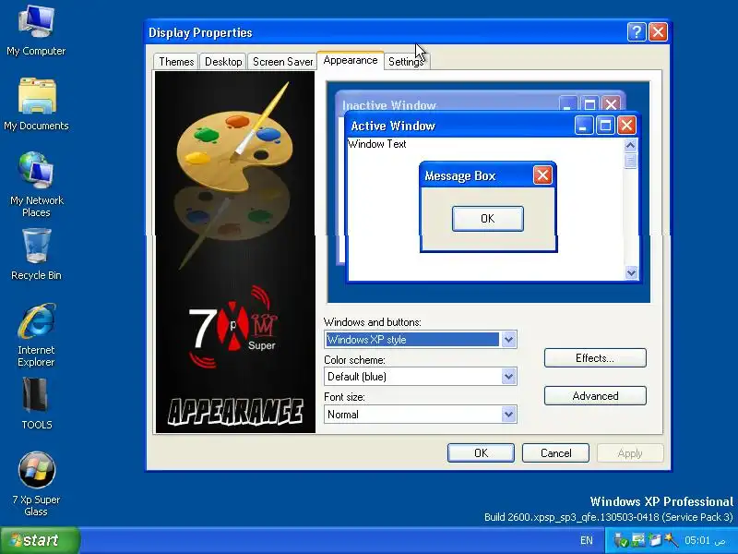Confirm with the dialog's OK button
The width and height of the screenshot is (738, 554).
tap(481, 453)
